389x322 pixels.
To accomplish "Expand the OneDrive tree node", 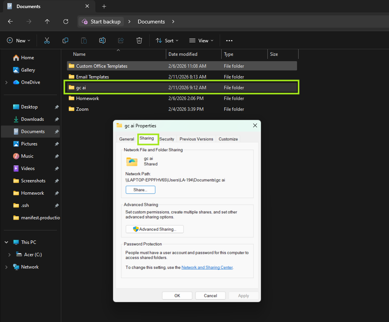I will click(x=6, y=82).
